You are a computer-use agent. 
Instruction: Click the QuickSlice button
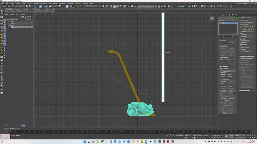[x=223, y=91]
